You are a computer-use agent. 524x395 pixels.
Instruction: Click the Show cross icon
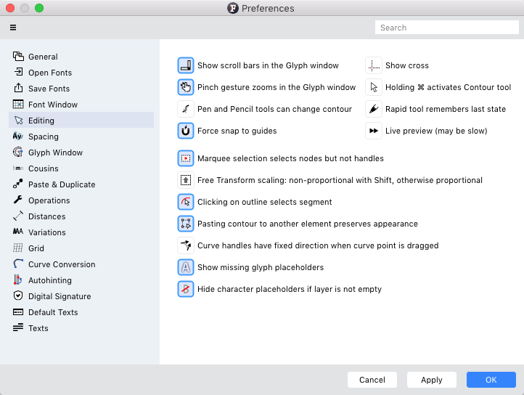pyautogui.click(x=374, y=65)
